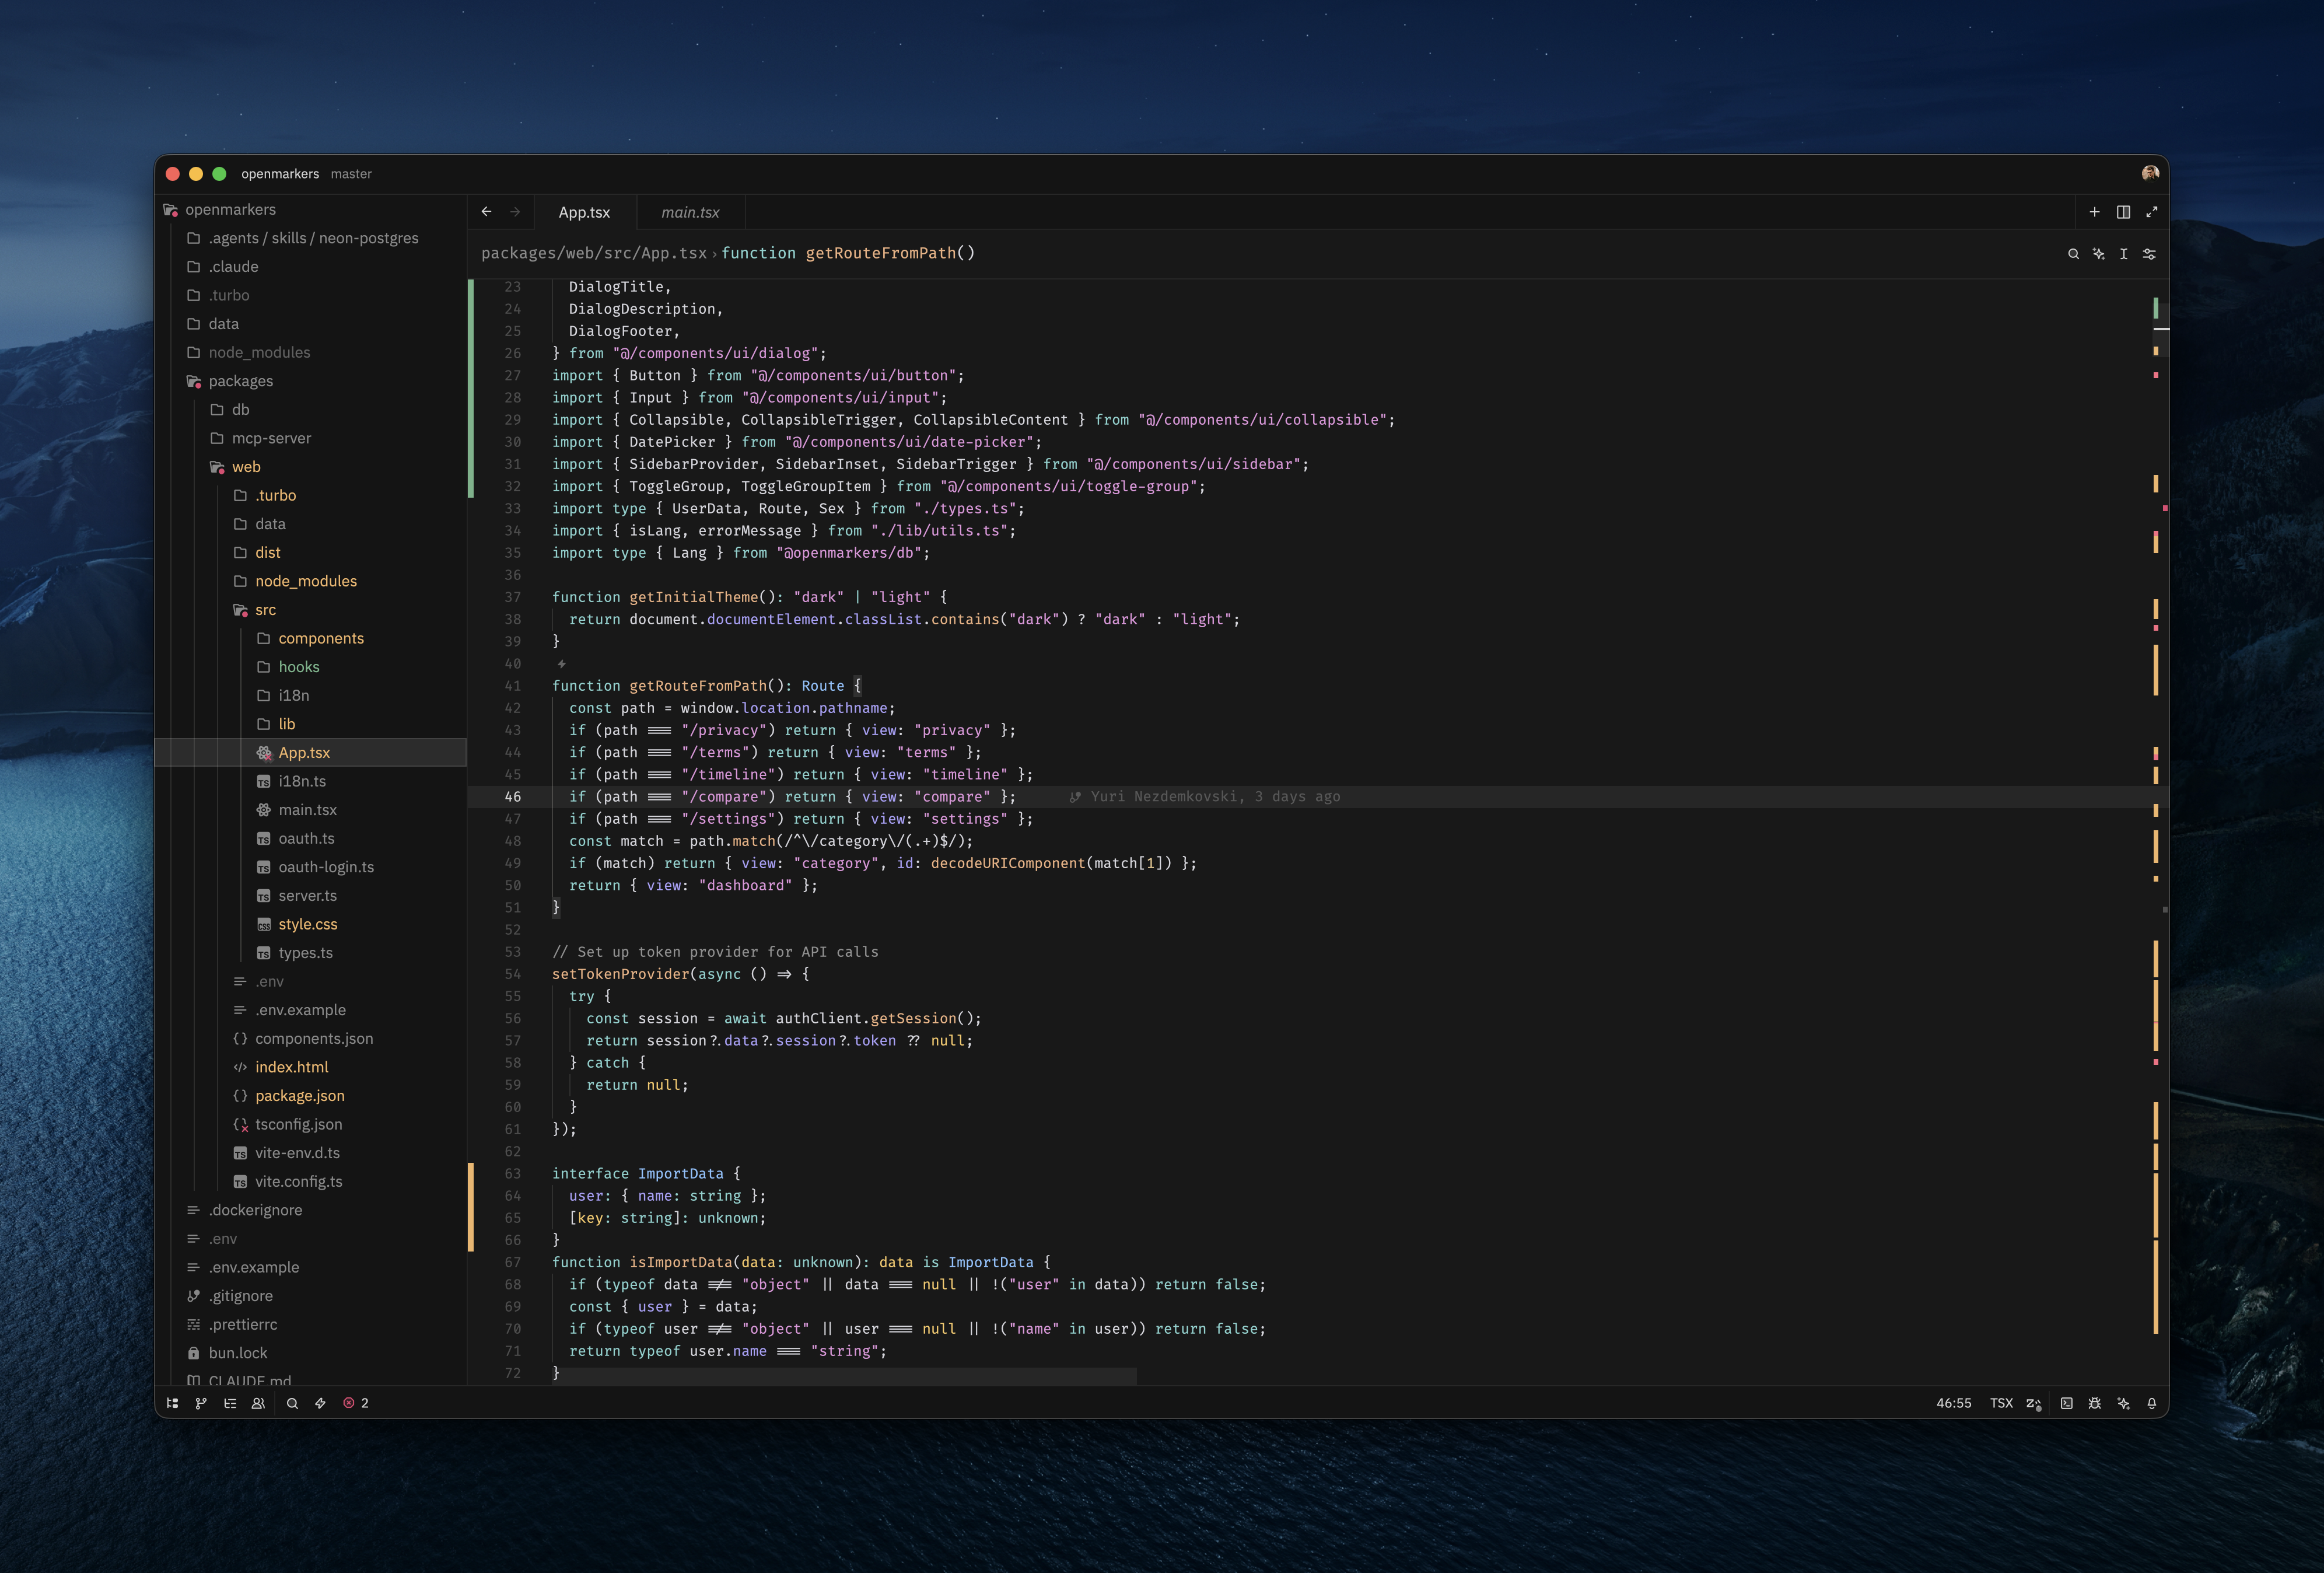Open the git panel branch icon
The image size is (2324, 1573).
[201, 1403]
